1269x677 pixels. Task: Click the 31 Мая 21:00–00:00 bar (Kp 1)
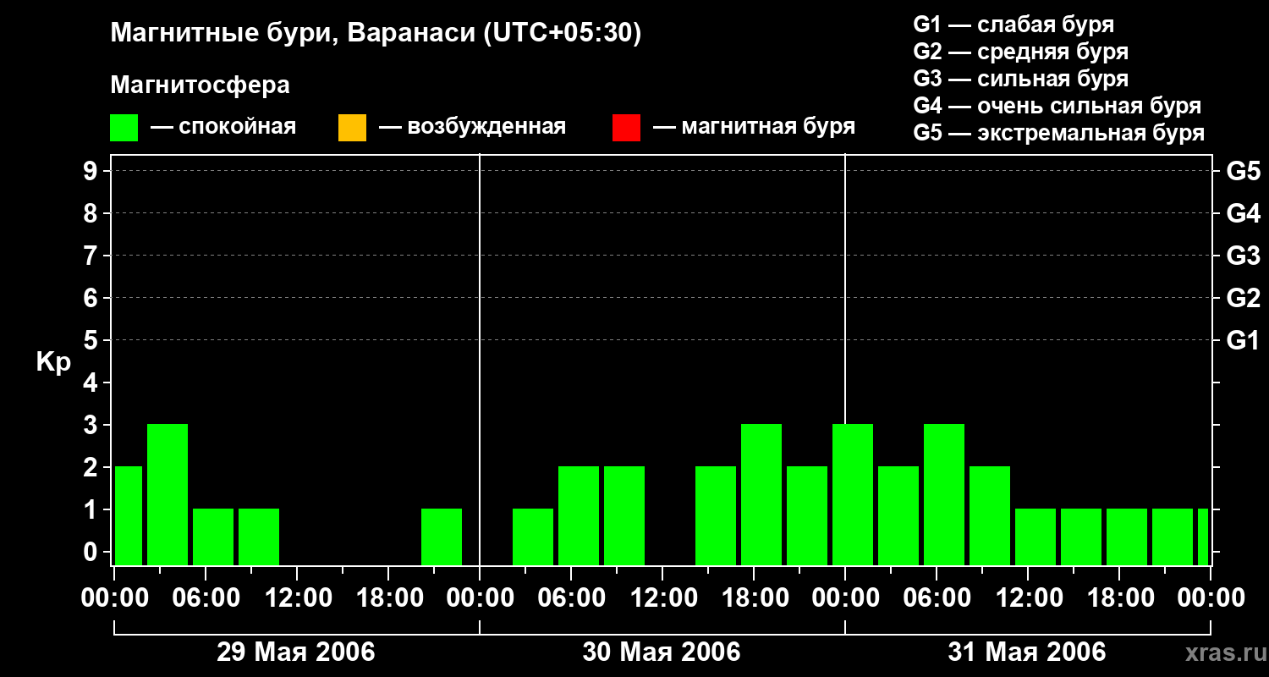pos(1173,537)
